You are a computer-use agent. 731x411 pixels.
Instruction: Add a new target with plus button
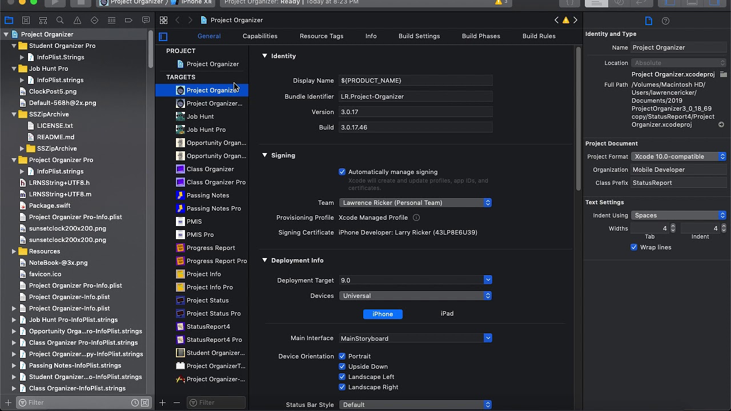tap(162, 402)
